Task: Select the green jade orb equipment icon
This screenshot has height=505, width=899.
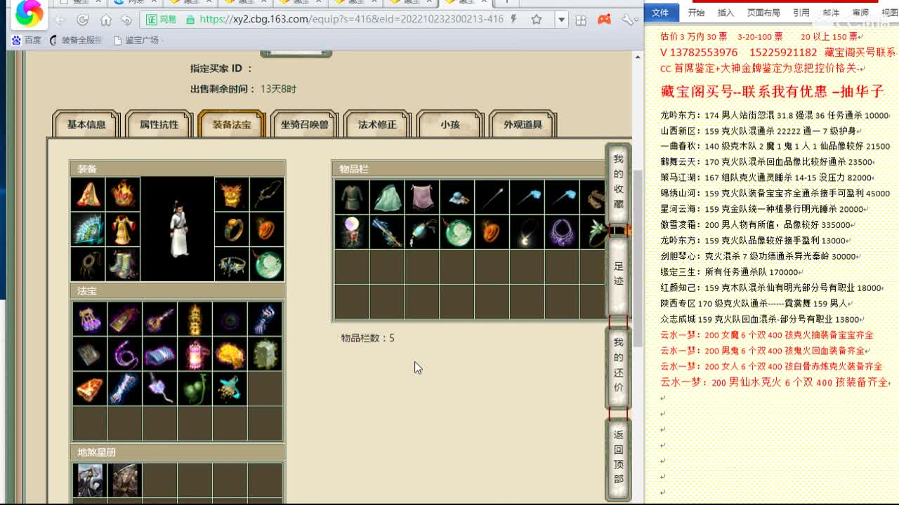Action: (267, 264)
